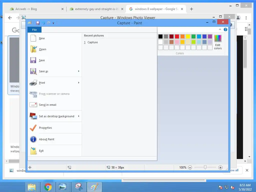
Task: Click the blue info About Paint icon
Action: click(33, 139)
